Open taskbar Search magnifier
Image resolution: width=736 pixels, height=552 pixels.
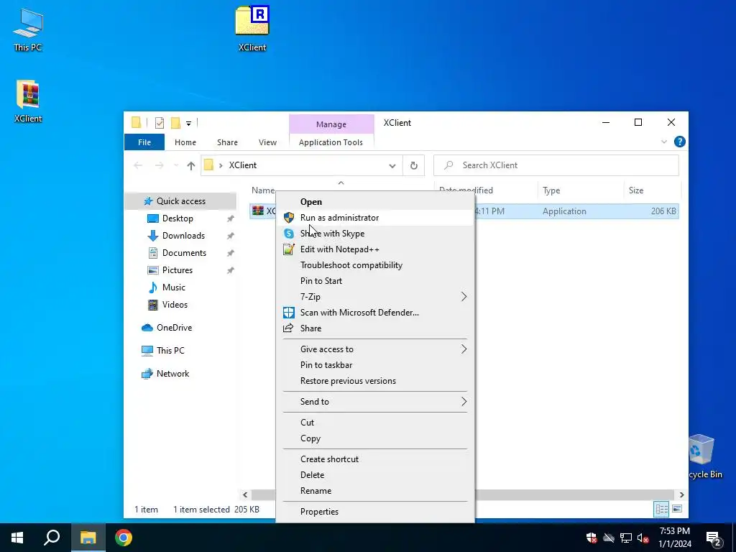point(52,538)
